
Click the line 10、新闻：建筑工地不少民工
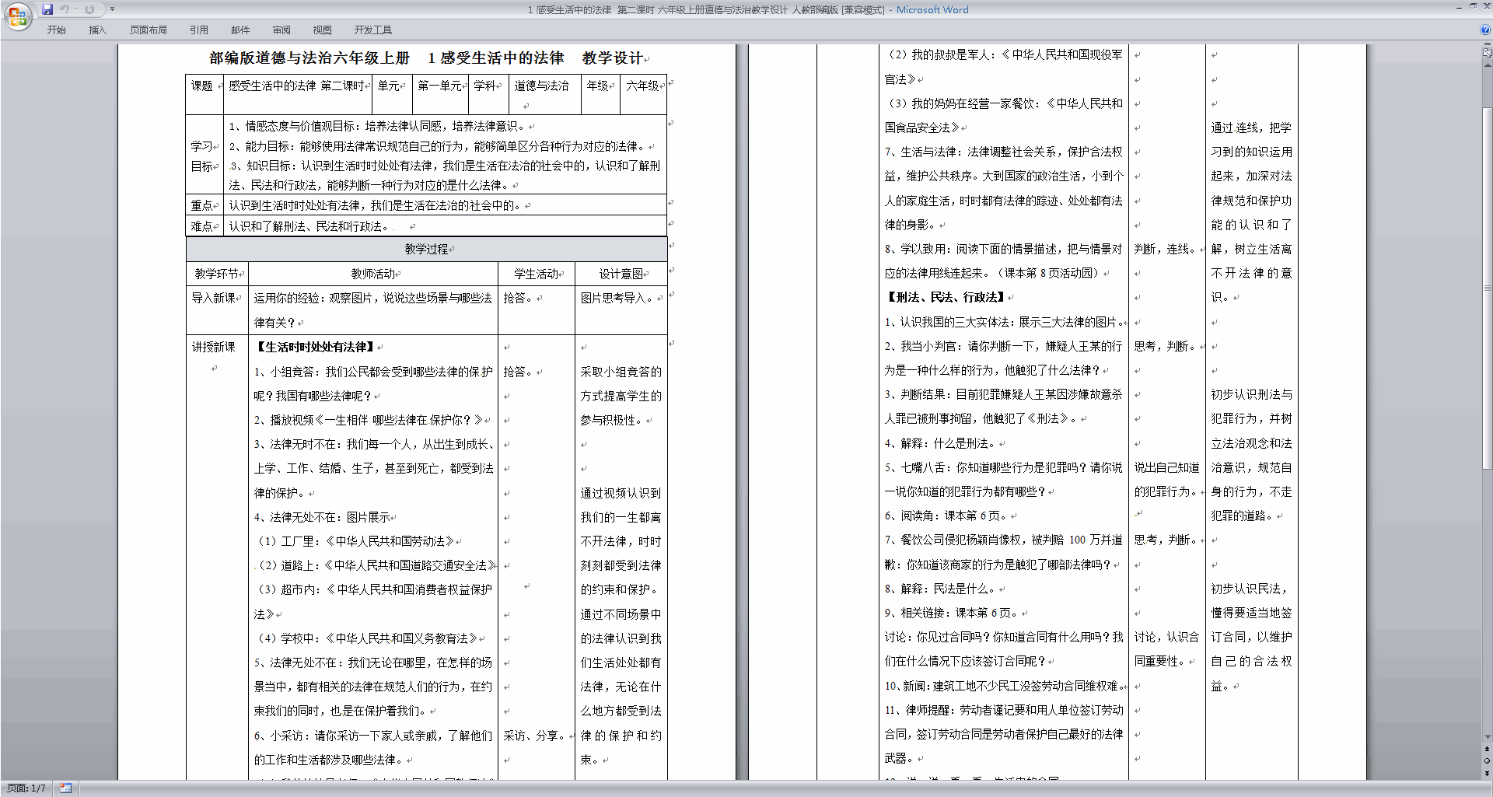pos(1005,686)
